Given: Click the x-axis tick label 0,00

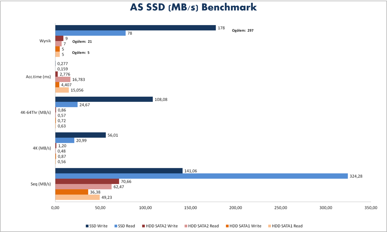Looking at the screenshot, I should 55,208.
